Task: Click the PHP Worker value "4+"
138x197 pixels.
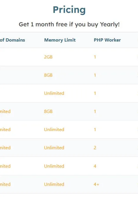Action: [96, 184]
